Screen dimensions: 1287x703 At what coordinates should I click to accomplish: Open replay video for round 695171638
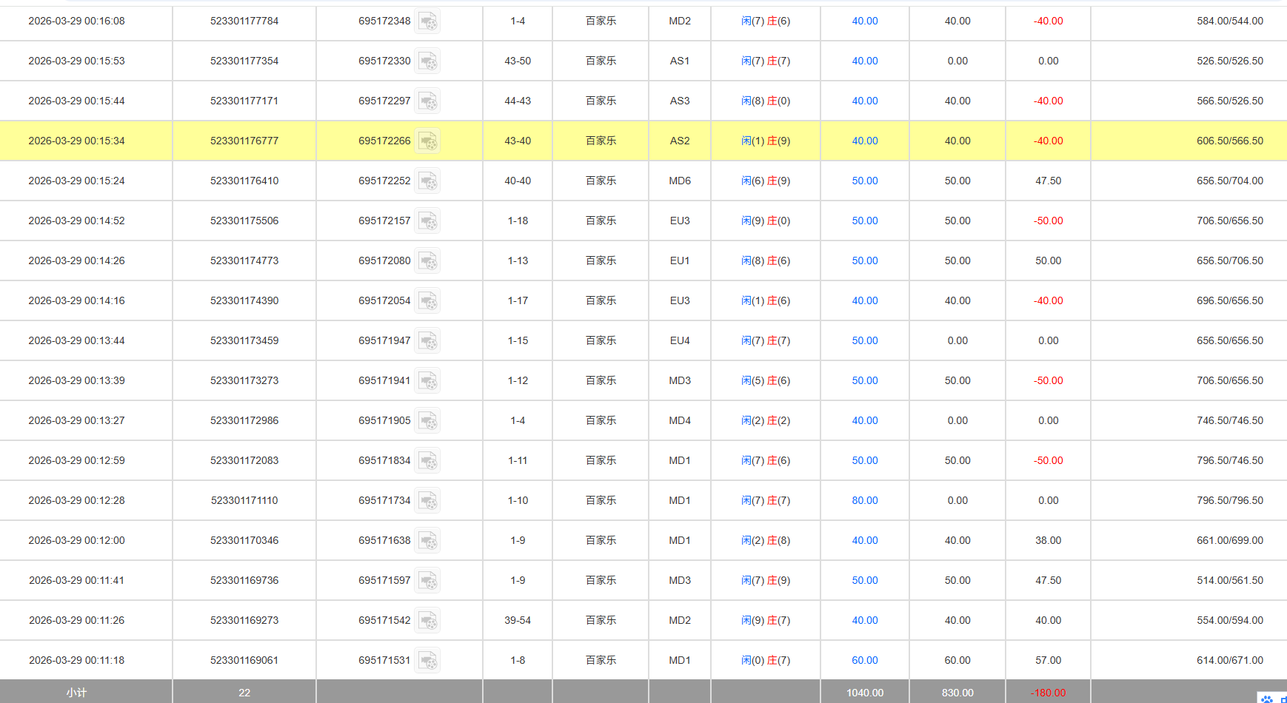point(427,541)
